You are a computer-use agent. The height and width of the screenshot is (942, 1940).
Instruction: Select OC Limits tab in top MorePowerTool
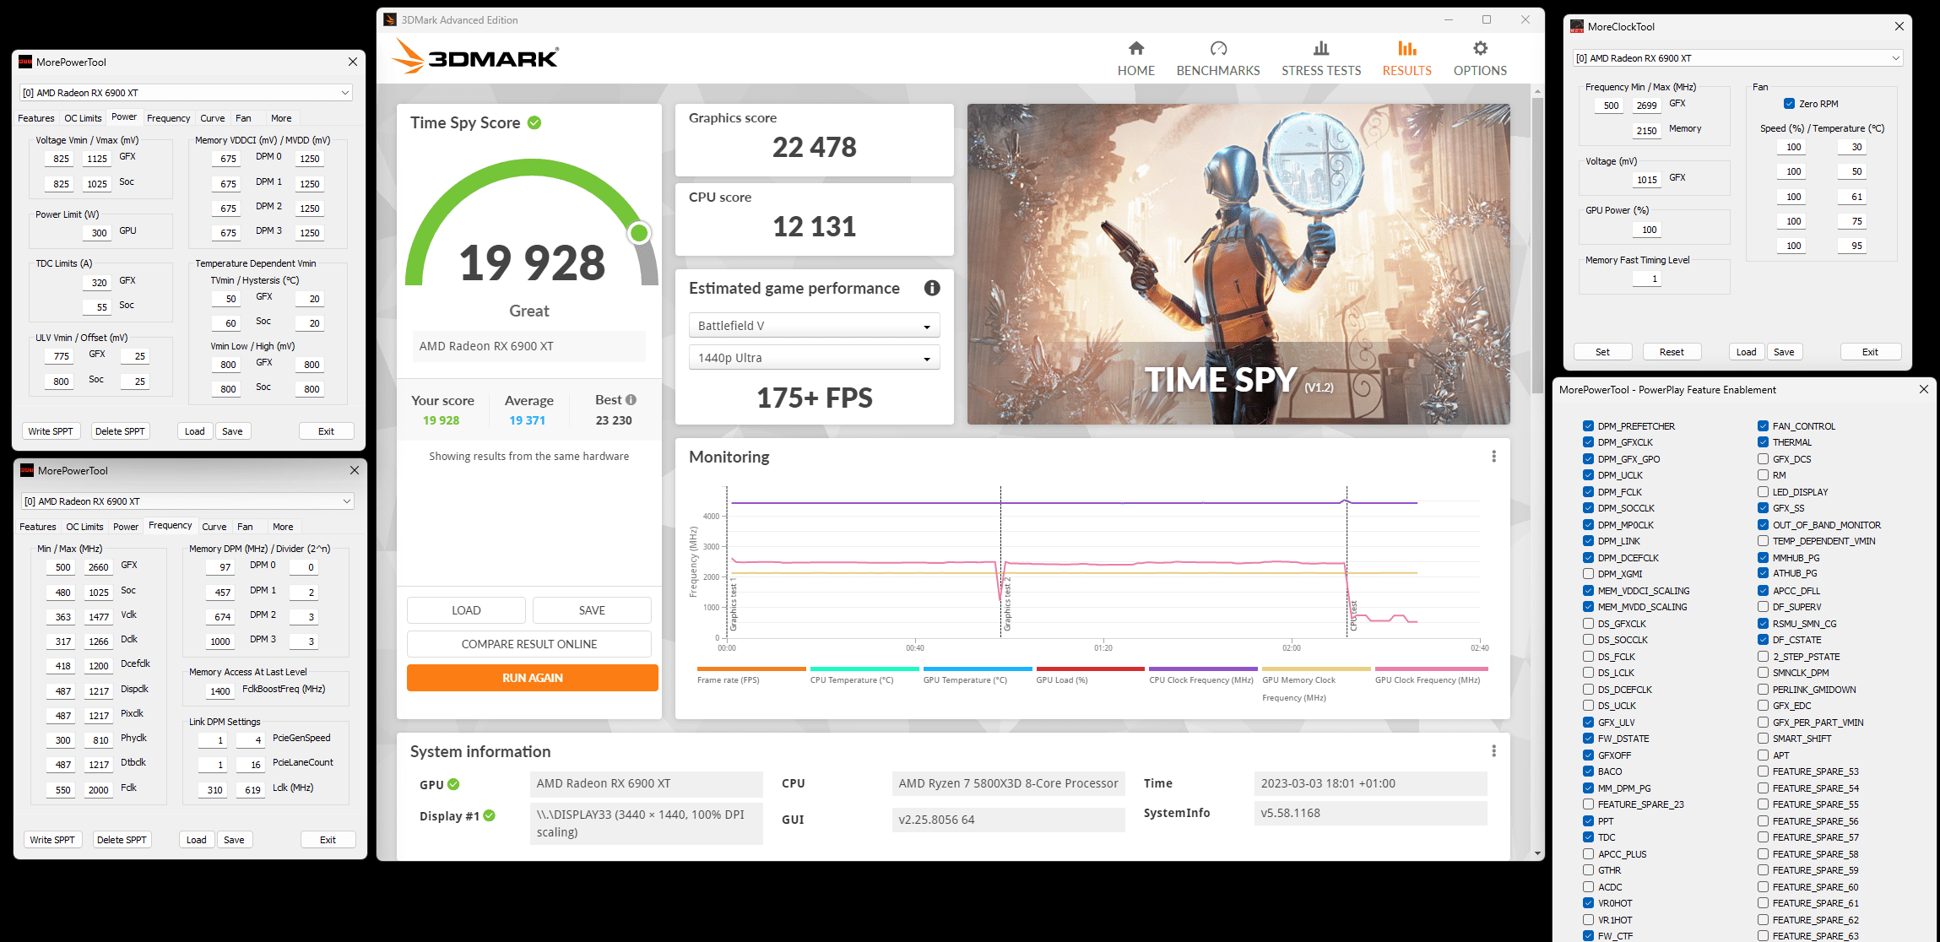tap(83, 118)
